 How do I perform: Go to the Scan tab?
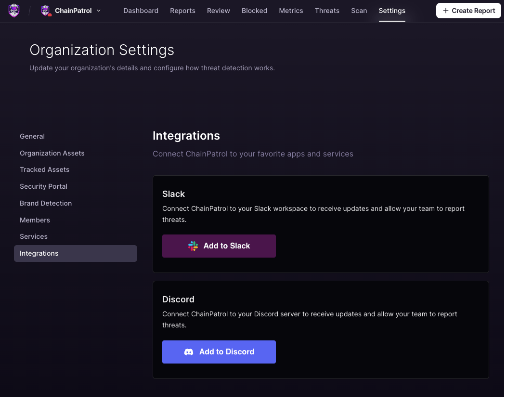coord(359,11)
